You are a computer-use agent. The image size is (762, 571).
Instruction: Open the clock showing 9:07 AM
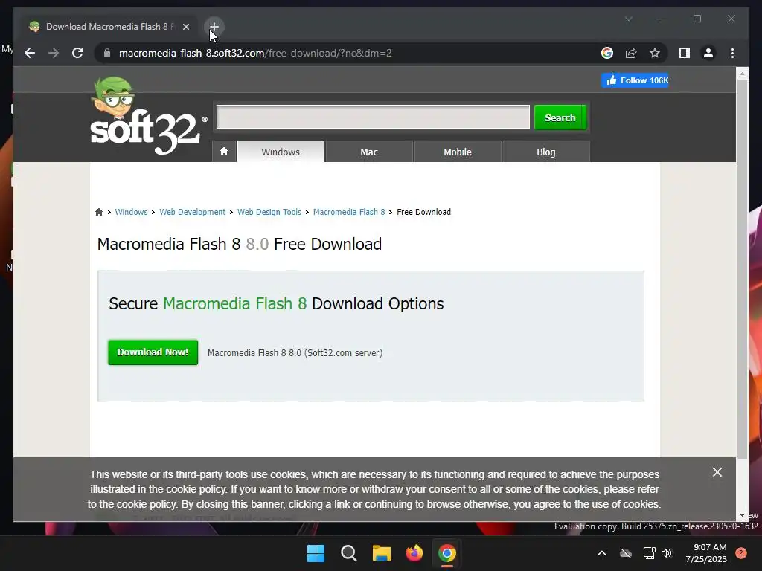coord(706,553)
